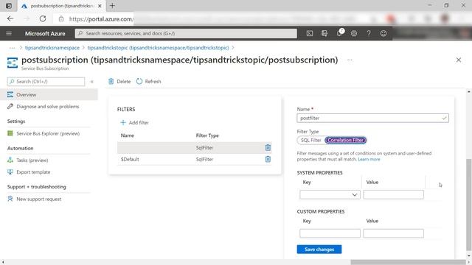Open the Azure portal hamburger menu
Image resolution: width=472 pixels, height=265 pixels.
click(x=9, y=33)
